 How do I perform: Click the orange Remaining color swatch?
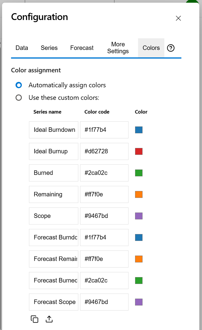[138, 194]
